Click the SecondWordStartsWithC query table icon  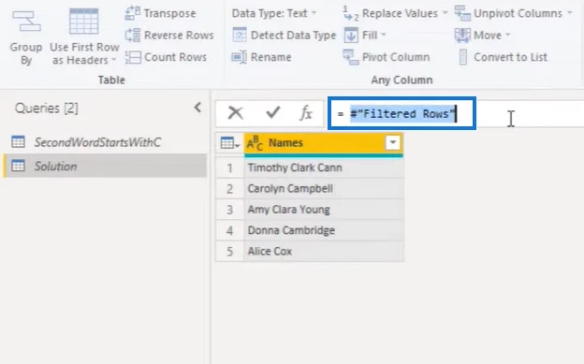[x=19, y=142]
